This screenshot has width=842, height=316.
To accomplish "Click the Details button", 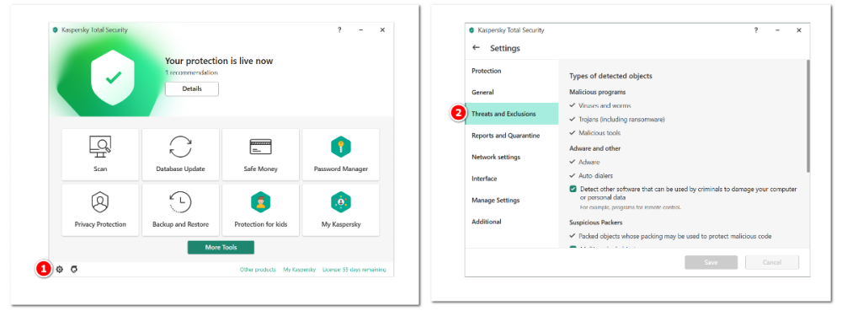I will click(x=192, y=88).
